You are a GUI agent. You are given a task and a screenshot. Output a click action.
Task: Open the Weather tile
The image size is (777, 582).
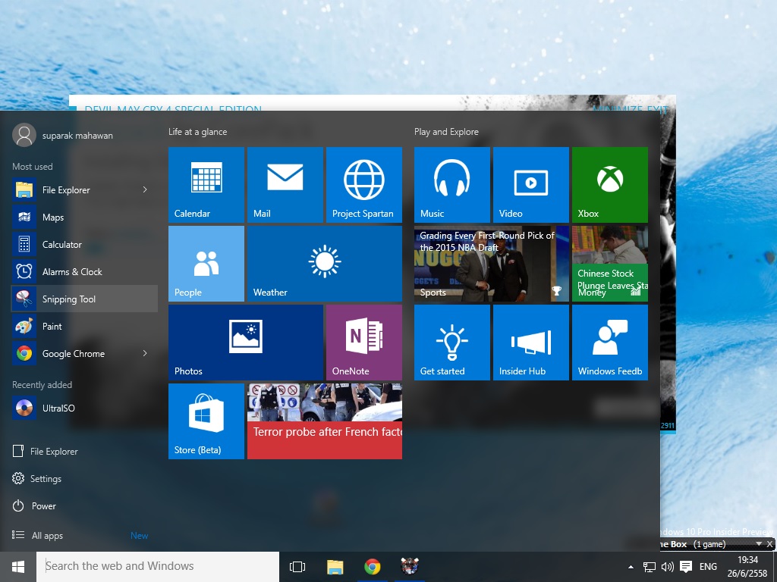325,263
